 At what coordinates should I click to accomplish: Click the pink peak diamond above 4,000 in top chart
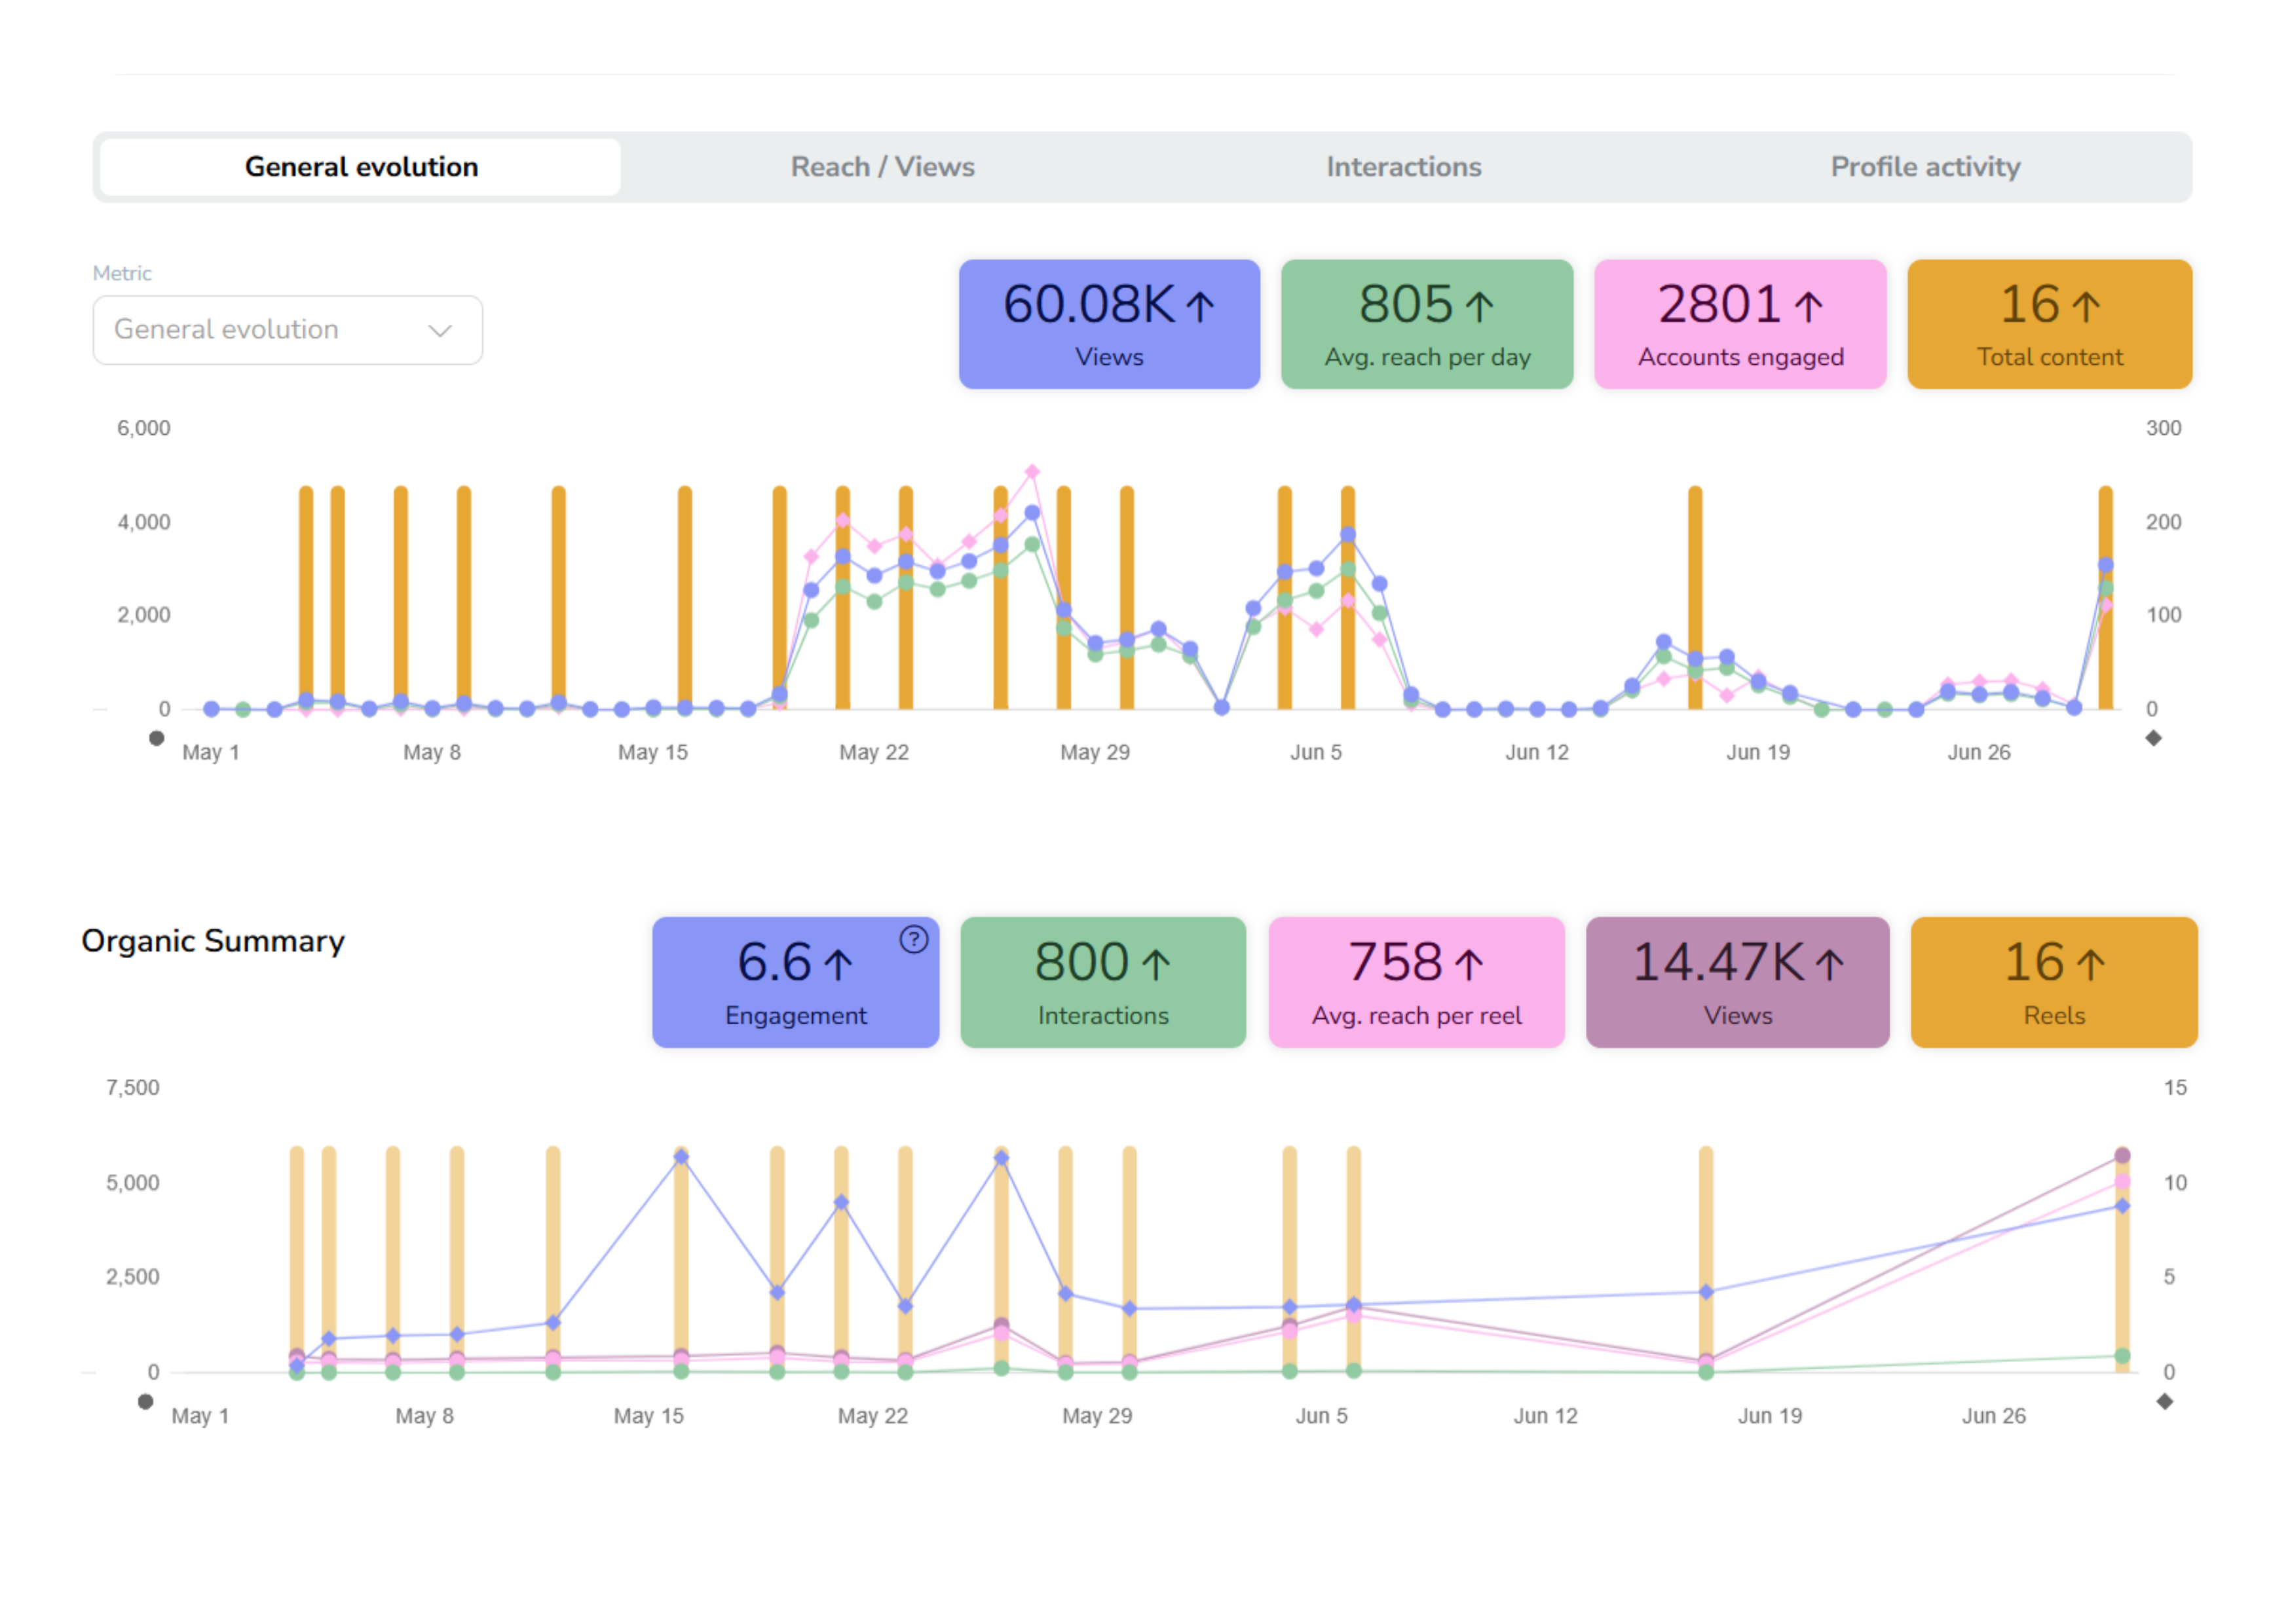[x=1032, y=472]
